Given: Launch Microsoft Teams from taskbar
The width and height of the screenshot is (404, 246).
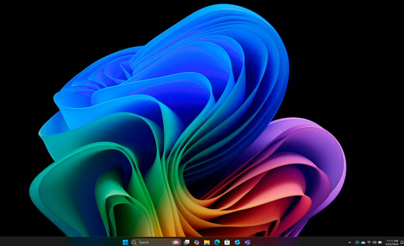Looking at the screenshot, I should coord(247,242).
